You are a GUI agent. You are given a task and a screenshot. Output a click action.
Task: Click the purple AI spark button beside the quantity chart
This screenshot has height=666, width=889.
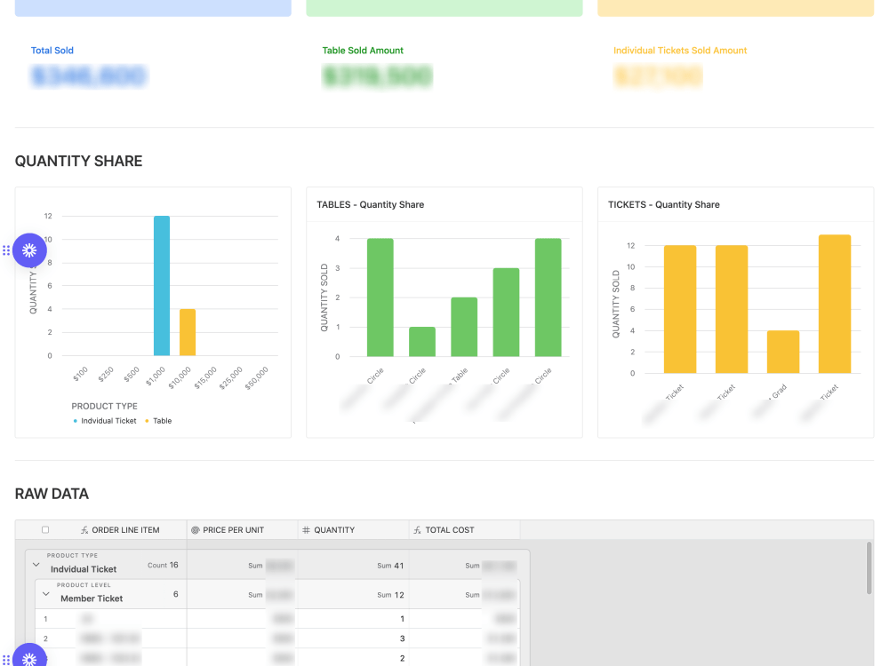click(30, 250)
